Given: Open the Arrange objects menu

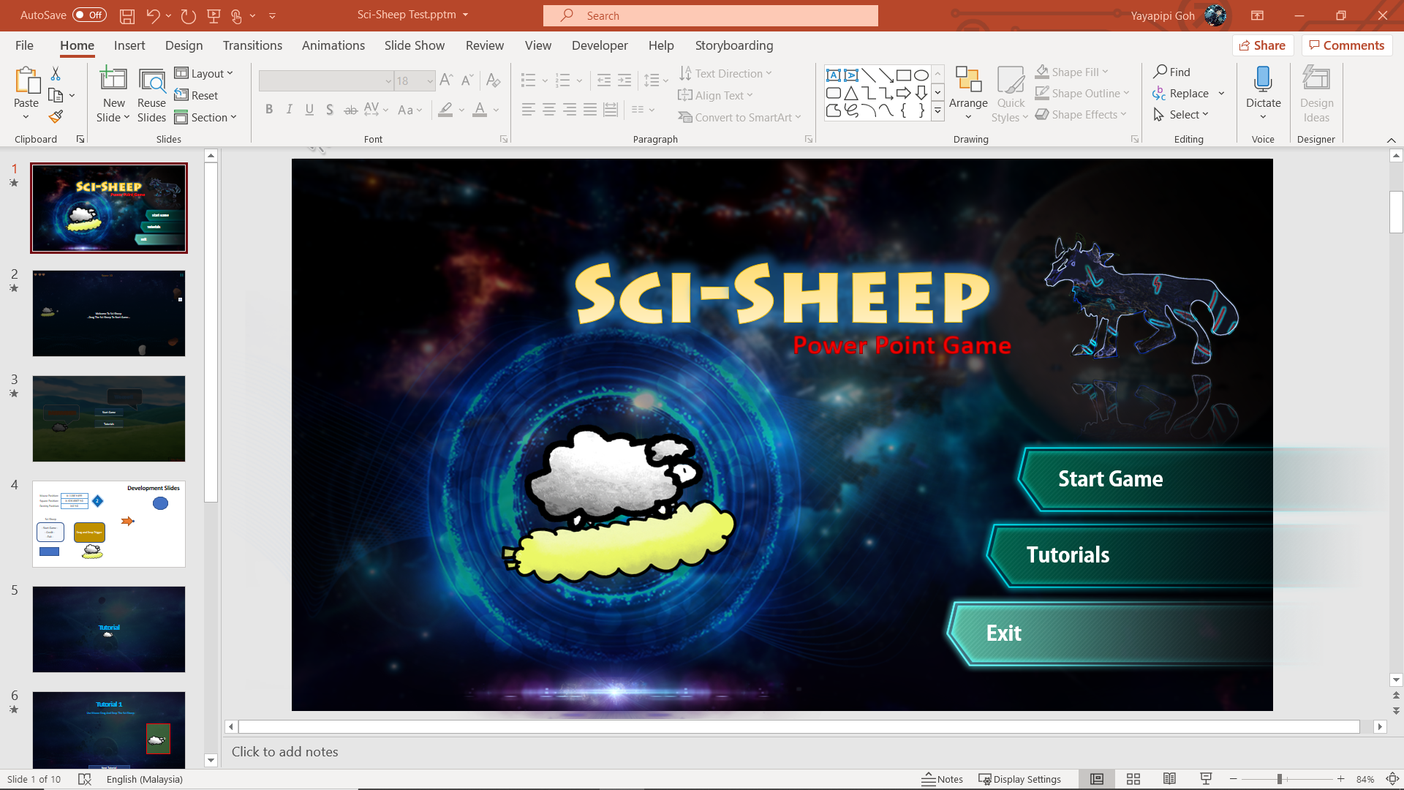Looking at the screenshot, I should coord(968,94).
